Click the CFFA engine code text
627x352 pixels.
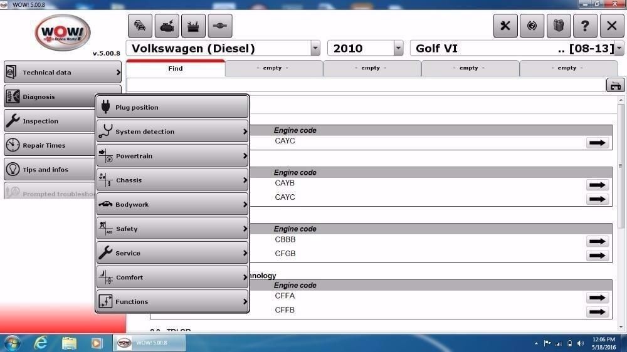pyautogui.click(x=285, y=296)
